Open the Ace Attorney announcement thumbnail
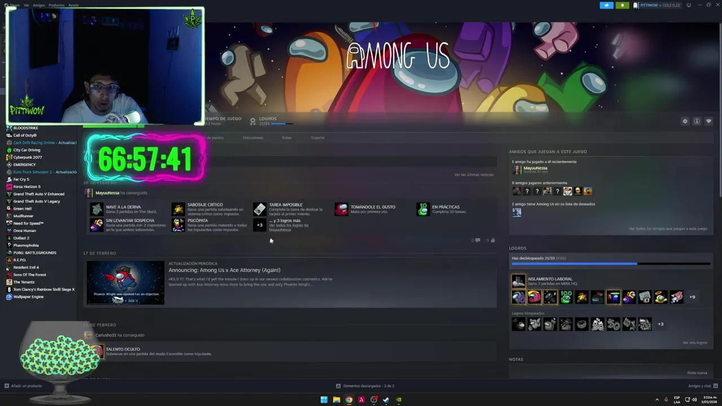This screenshot has width=722, height=406. coord(125,283)
